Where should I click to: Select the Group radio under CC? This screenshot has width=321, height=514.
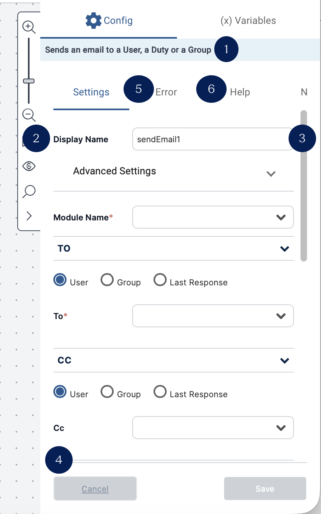point(107,392)
